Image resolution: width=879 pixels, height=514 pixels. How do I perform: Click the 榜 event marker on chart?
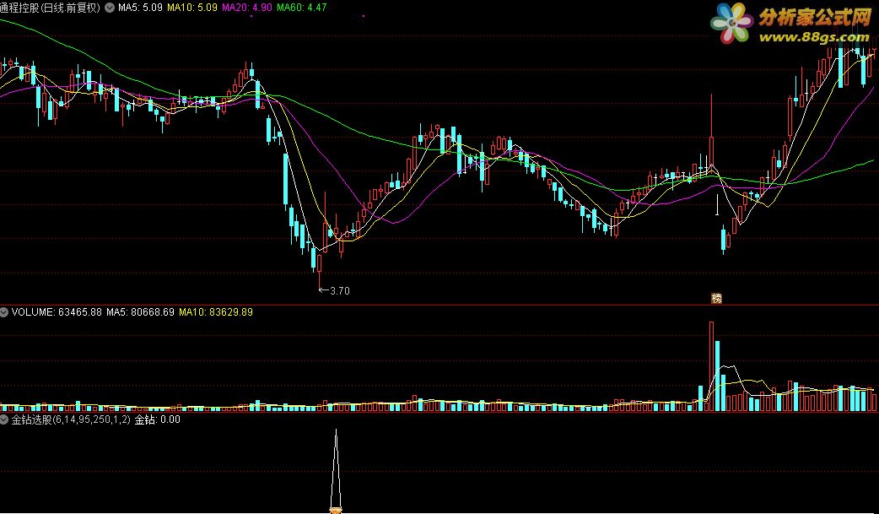pyautogui.click(x=716, y=299)
